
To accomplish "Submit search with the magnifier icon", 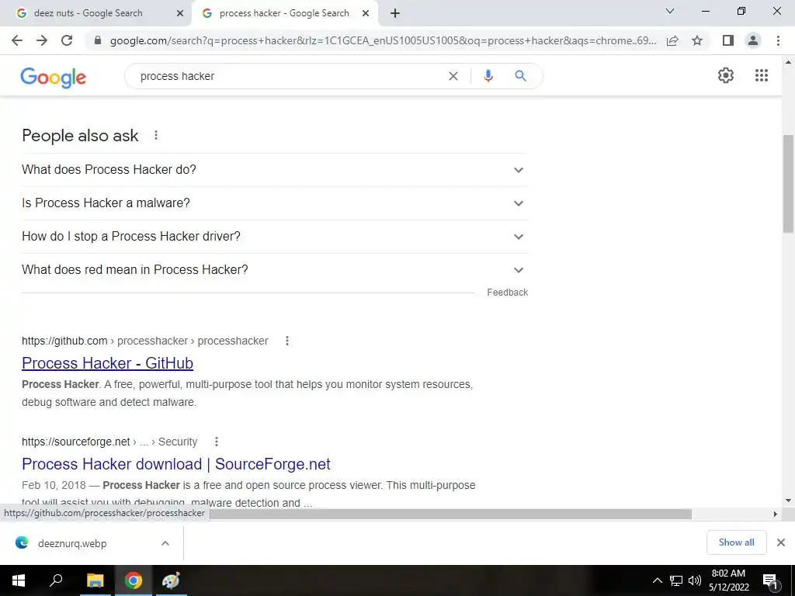I will pos(520,76).
